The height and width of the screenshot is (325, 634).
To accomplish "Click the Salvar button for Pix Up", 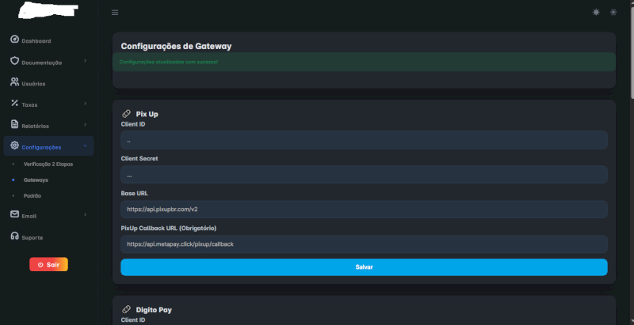I will [x=364, y=267].
